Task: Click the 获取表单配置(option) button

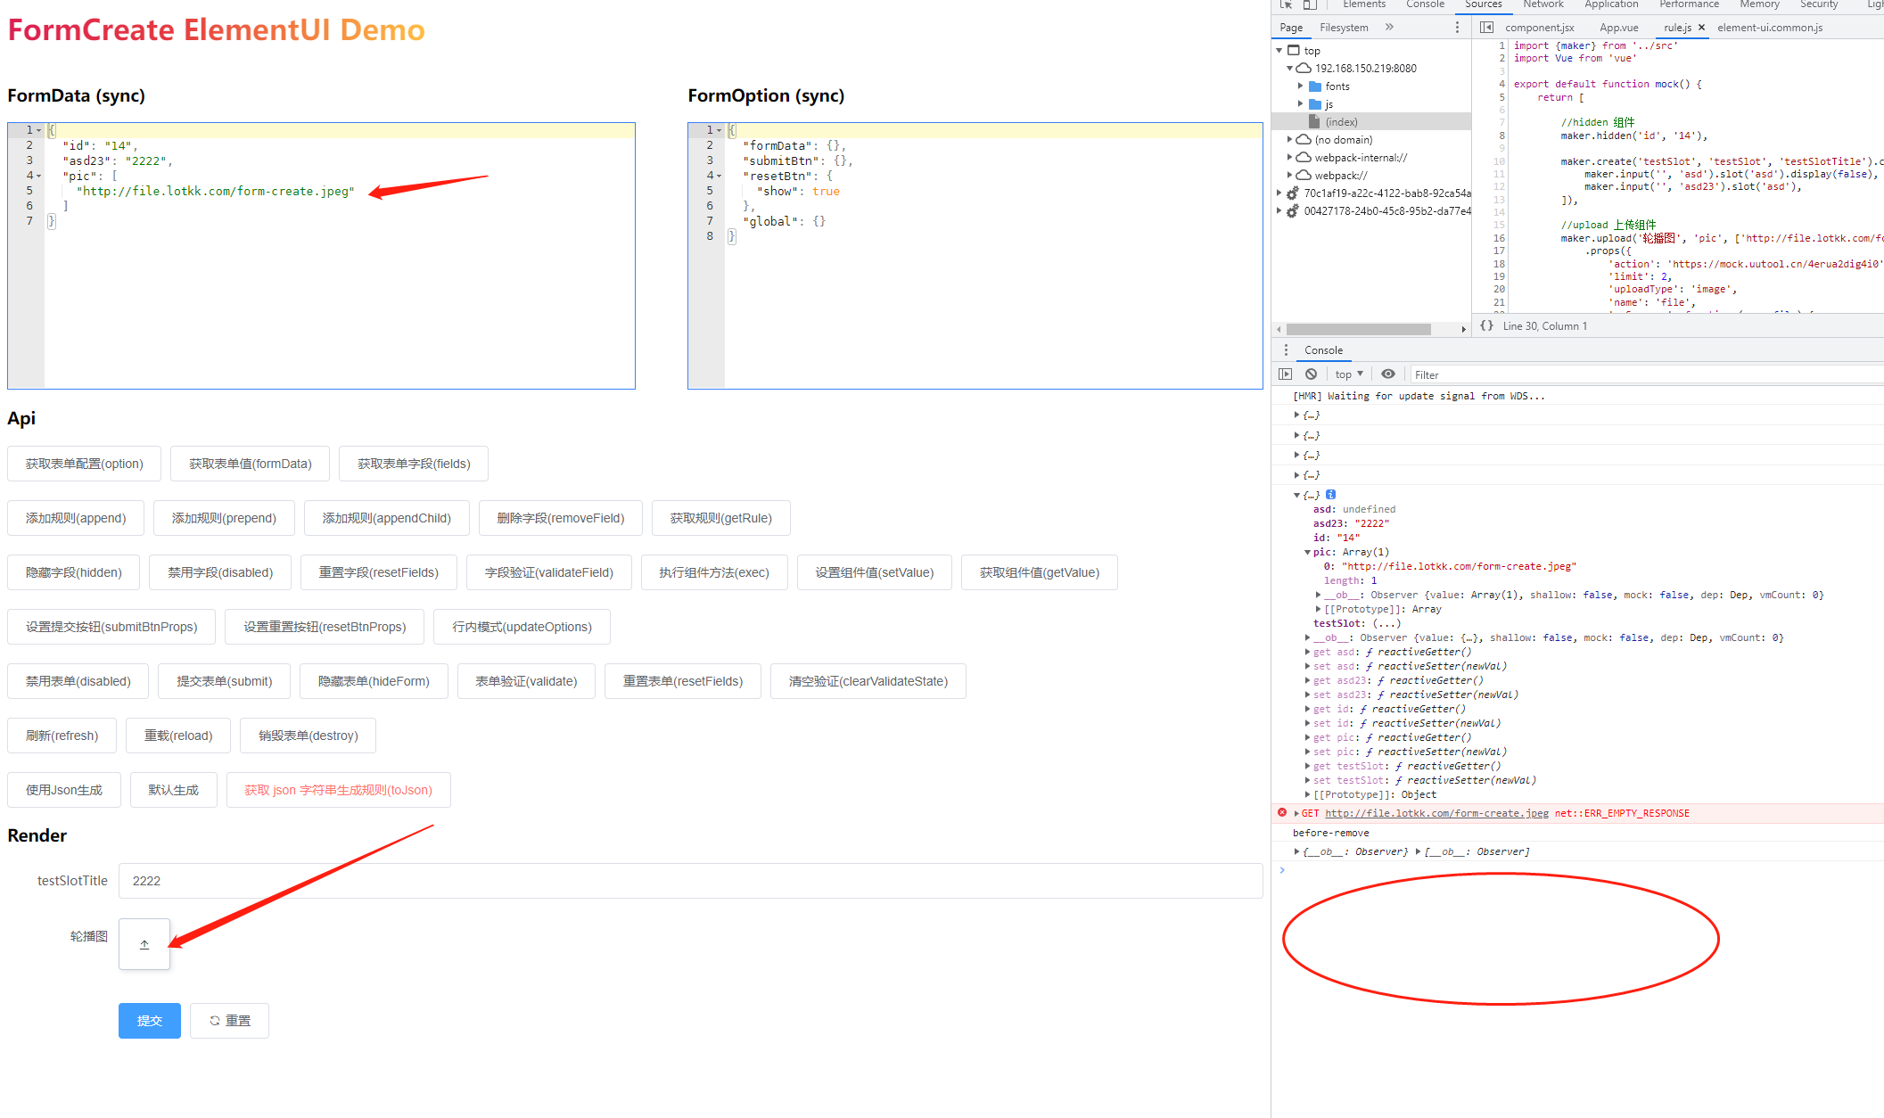Action: (x=84, y=463)
